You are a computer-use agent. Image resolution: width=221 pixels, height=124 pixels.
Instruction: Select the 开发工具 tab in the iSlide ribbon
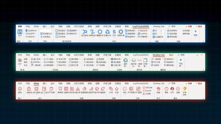pos(107,84)
